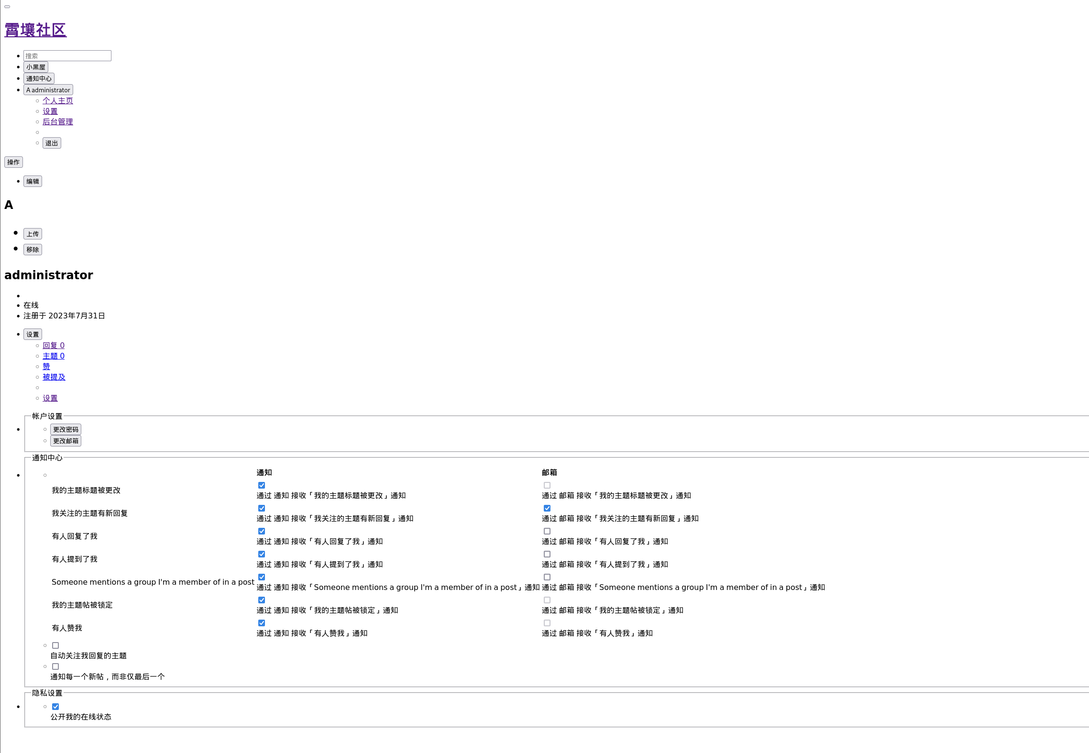Open 个人主页 from the user menu
Image resolution: width=1089 pixels, height=753 pixels.
(x=57, y=101)
